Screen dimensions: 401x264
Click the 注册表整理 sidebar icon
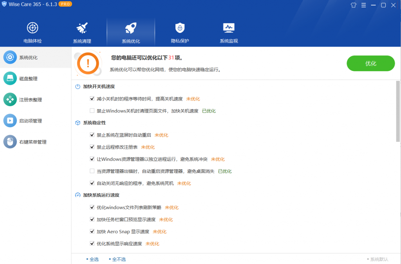(10, 99)
